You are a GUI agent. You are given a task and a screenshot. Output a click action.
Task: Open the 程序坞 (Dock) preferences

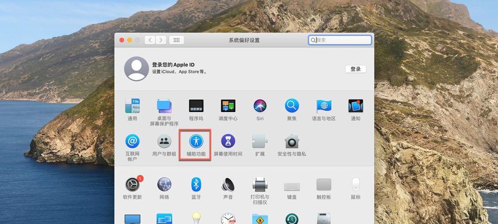[196, 106]
